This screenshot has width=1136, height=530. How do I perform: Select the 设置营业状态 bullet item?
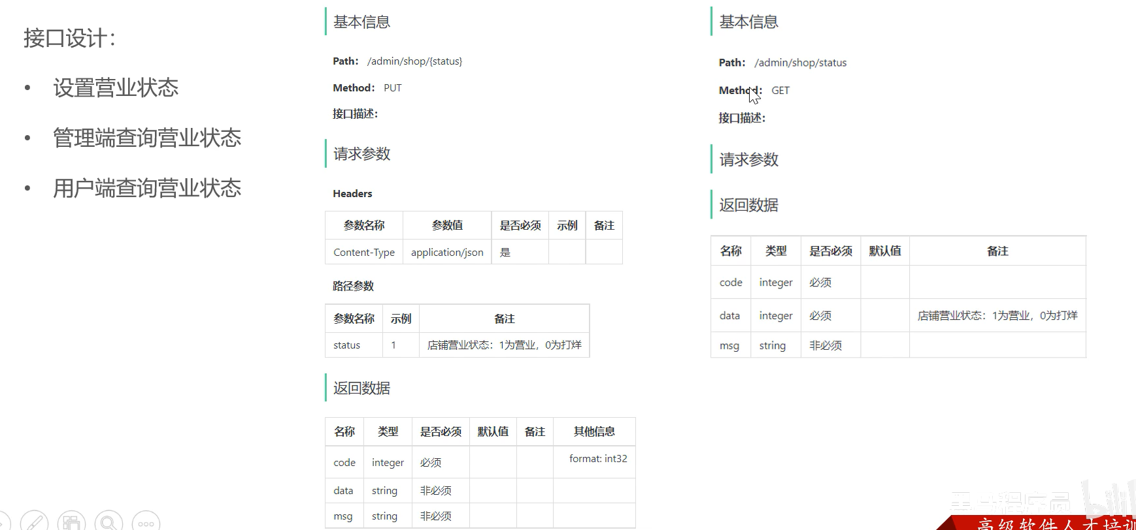[116, 88]
